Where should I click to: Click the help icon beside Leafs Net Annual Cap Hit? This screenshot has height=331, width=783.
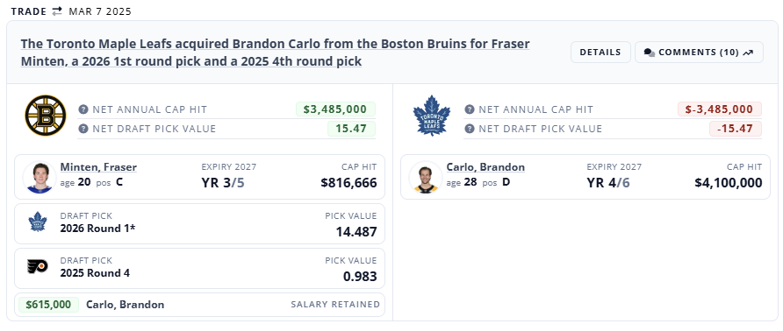(x=470, y=109)
